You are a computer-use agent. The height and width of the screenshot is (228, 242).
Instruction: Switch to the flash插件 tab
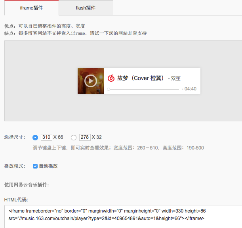click(86, 8)
